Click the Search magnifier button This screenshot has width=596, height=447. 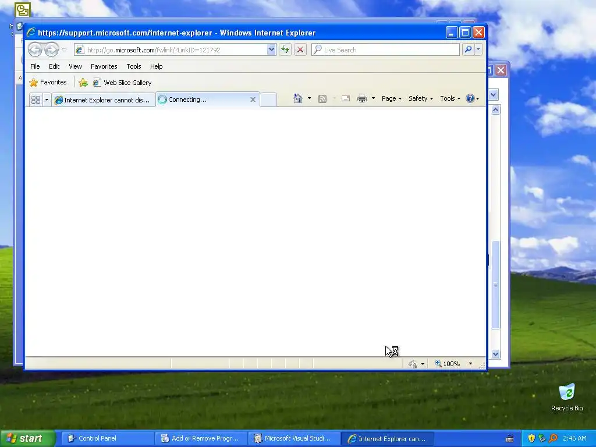click(x=469, y=49)
